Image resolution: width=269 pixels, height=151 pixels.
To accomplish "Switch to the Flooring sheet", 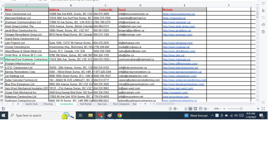I will [48, 104].
